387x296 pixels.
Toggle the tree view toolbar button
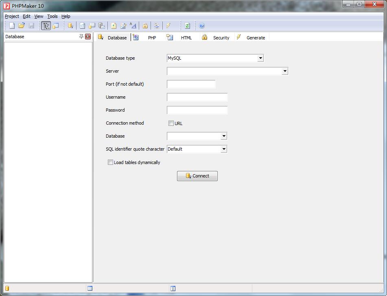pos(46,26)
